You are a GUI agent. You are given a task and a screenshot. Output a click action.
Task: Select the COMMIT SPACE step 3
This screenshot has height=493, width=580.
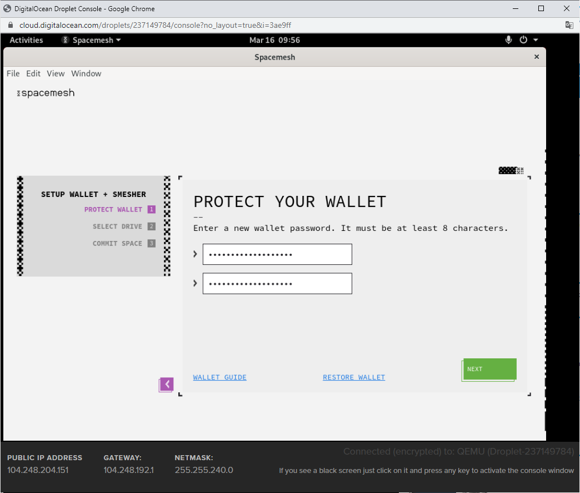click(123, 243)
